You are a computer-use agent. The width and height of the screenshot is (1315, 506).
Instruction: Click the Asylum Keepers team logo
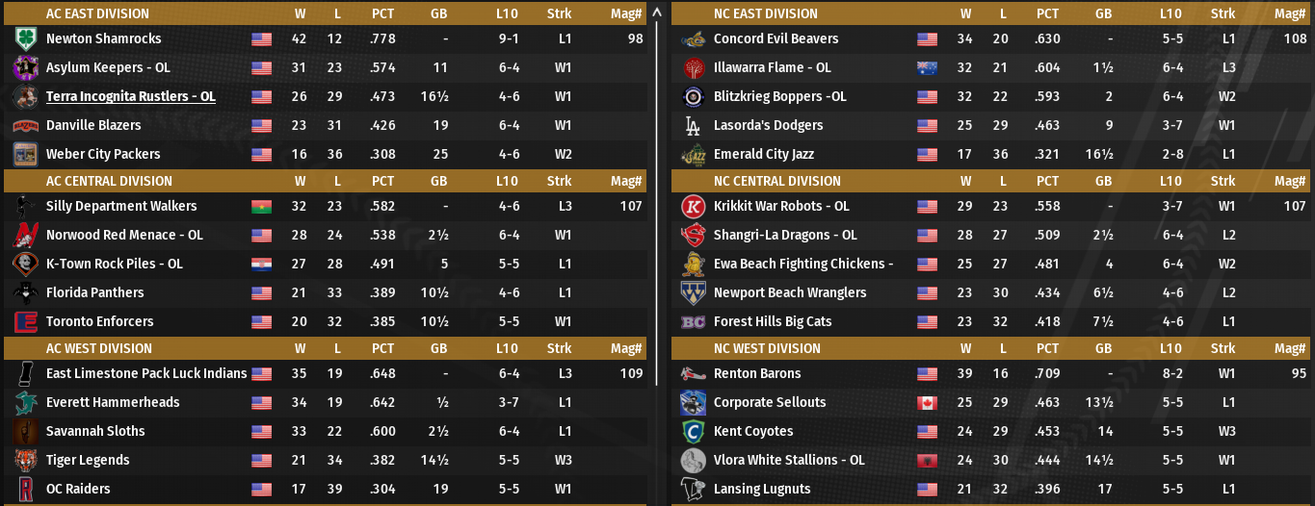(x=25, y=67)
